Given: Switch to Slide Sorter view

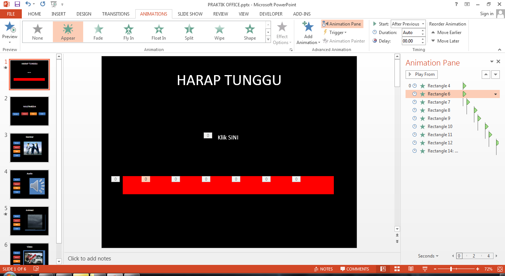Looking at the screenshot, I should point(397,269).
